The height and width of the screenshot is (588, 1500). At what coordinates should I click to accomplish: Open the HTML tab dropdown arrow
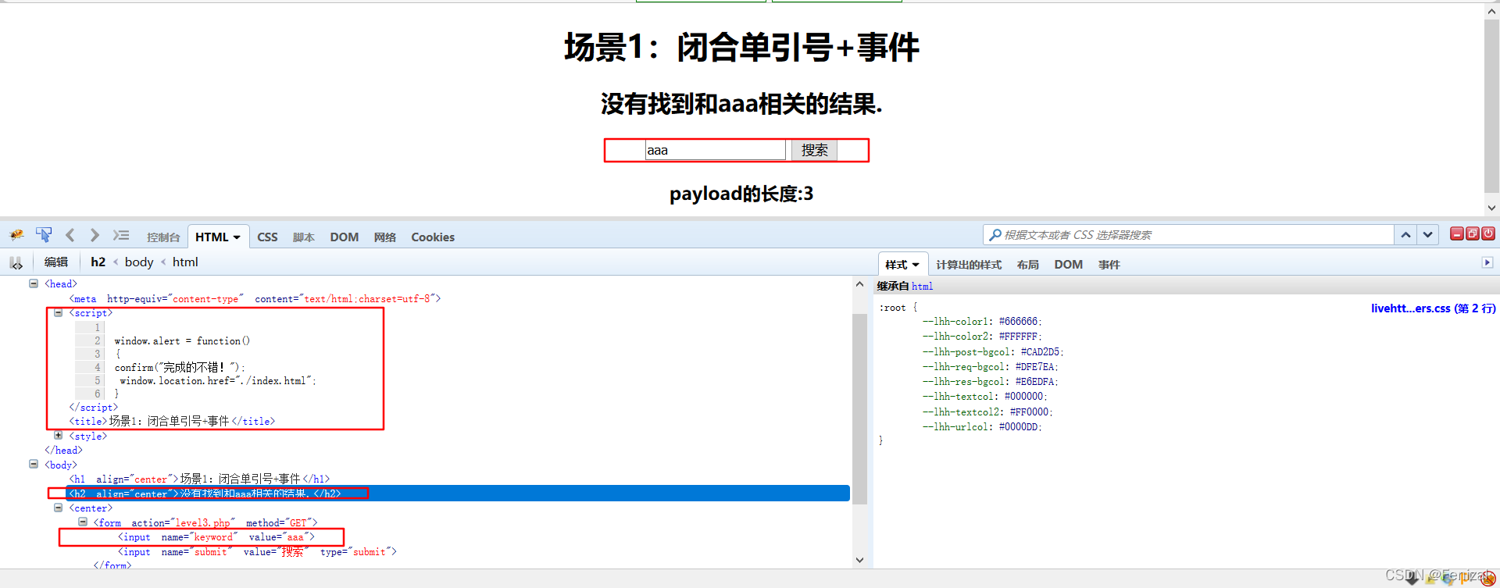[x=237, y=237]
